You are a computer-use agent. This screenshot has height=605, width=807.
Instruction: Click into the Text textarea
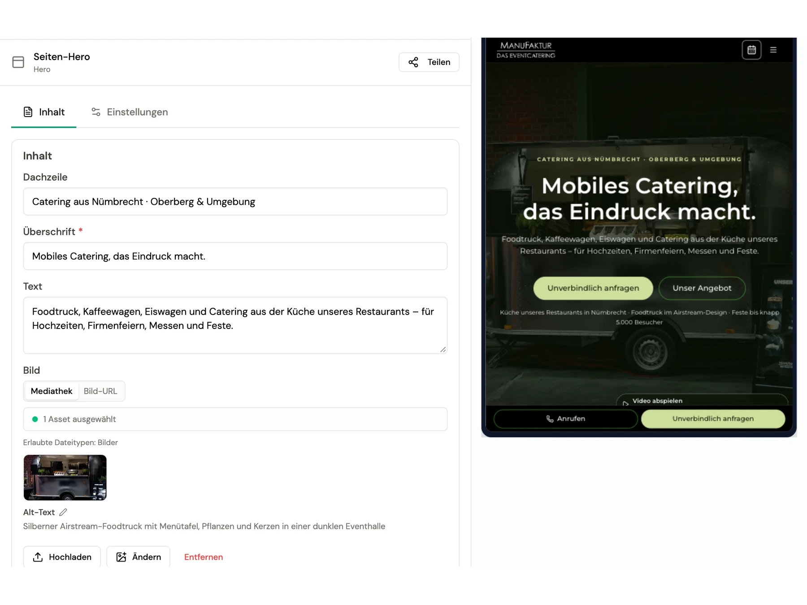[235, 325]
